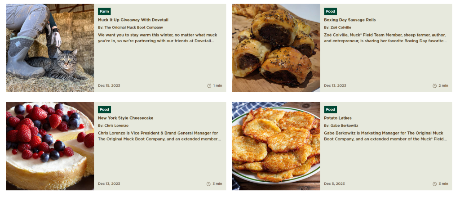Click the clock icon on Potato Latkes card
The height and width of the screenshot is (197, 460).
pyautogui.click(x=435, y=184)
